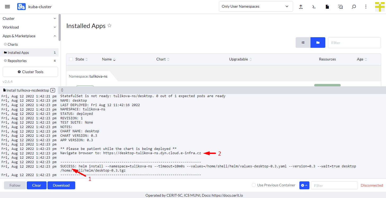
Task: Close the Install tulikova-ns:desktop tab
Action: (x=52, y=90)
